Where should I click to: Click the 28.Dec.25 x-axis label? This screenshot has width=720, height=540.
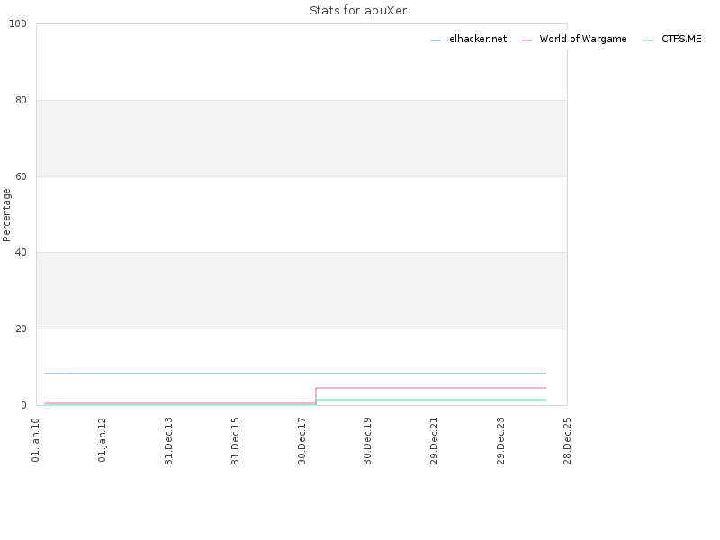pos(567,440)
